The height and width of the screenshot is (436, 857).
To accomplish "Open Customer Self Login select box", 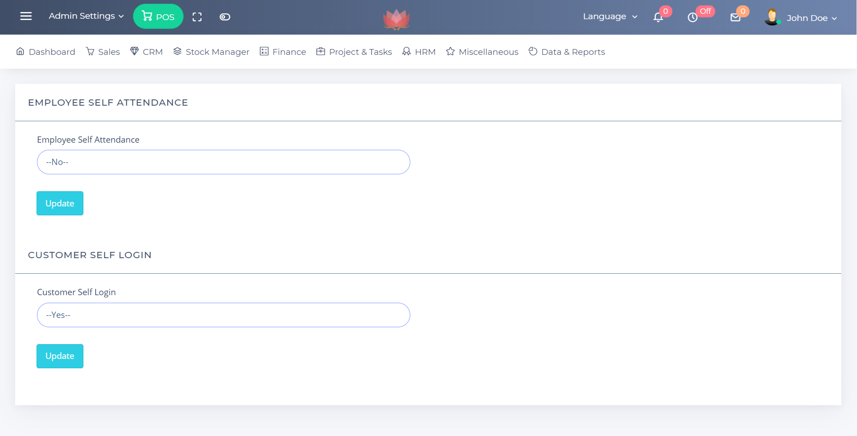I will click(x=223, y=315).
